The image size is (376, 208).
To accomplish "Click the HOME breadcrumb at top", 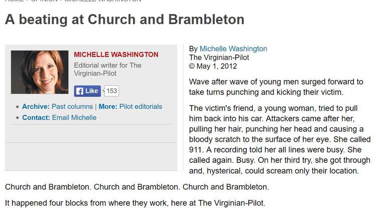I will tap(15, 1).
